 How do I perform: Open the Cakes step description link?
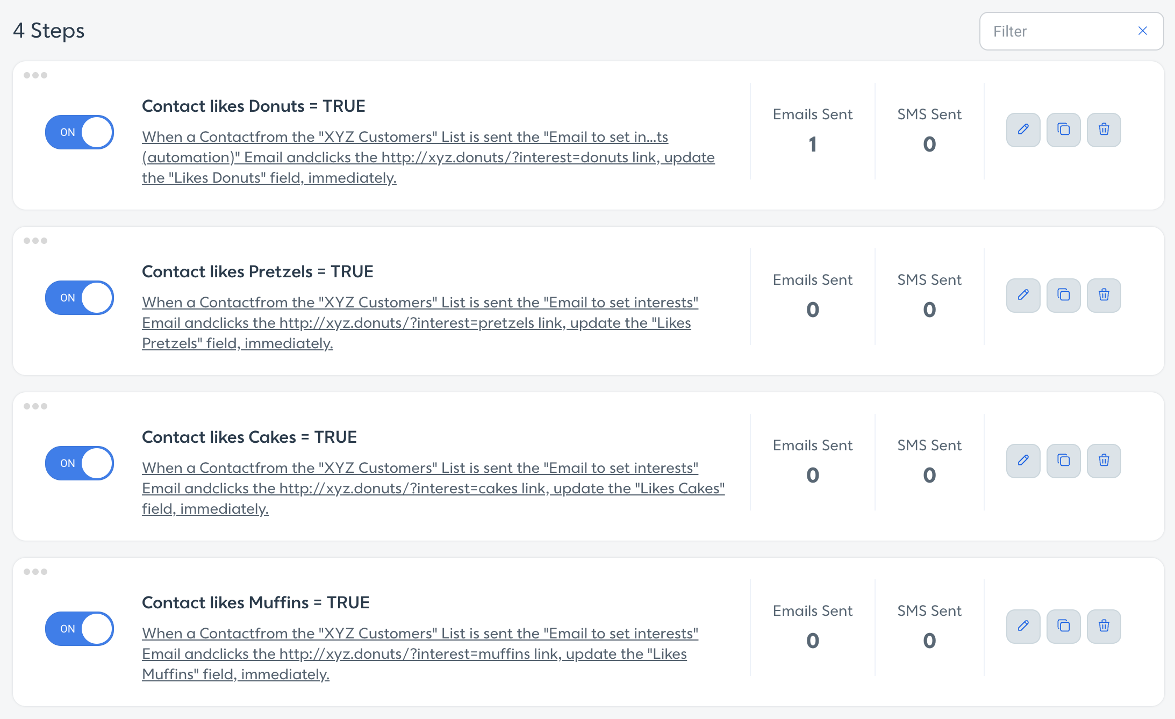(x=433, y=488)
